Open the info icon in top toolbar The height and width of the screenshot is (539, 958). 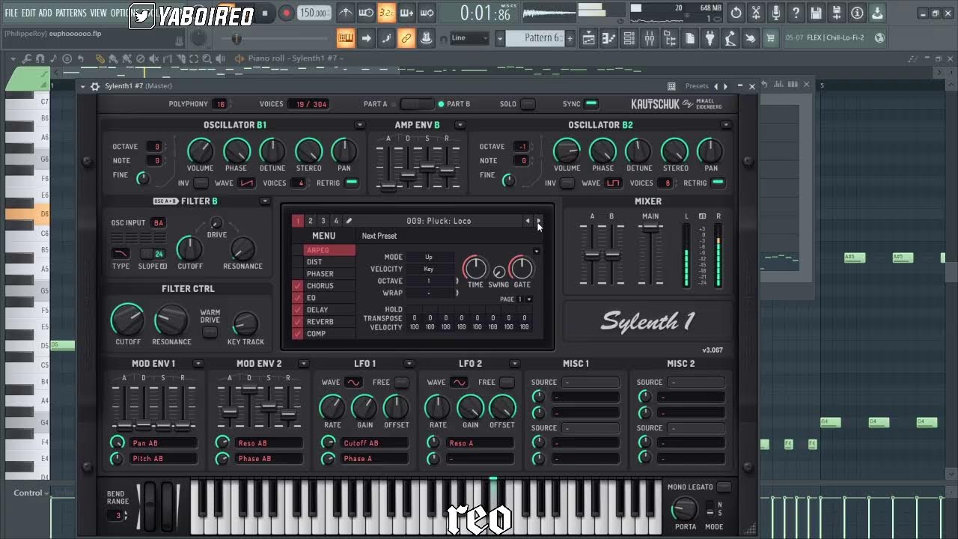point(857,13)
